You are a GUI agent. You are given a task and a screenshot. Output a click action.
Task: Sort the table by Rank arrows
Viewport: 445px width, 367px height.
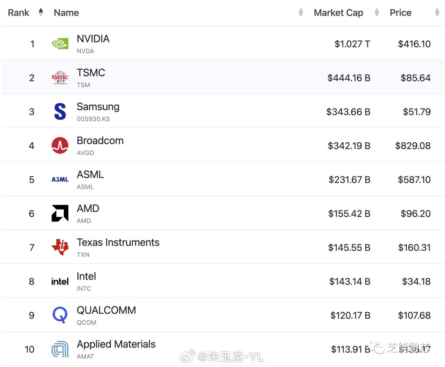[x=41, y=12]
